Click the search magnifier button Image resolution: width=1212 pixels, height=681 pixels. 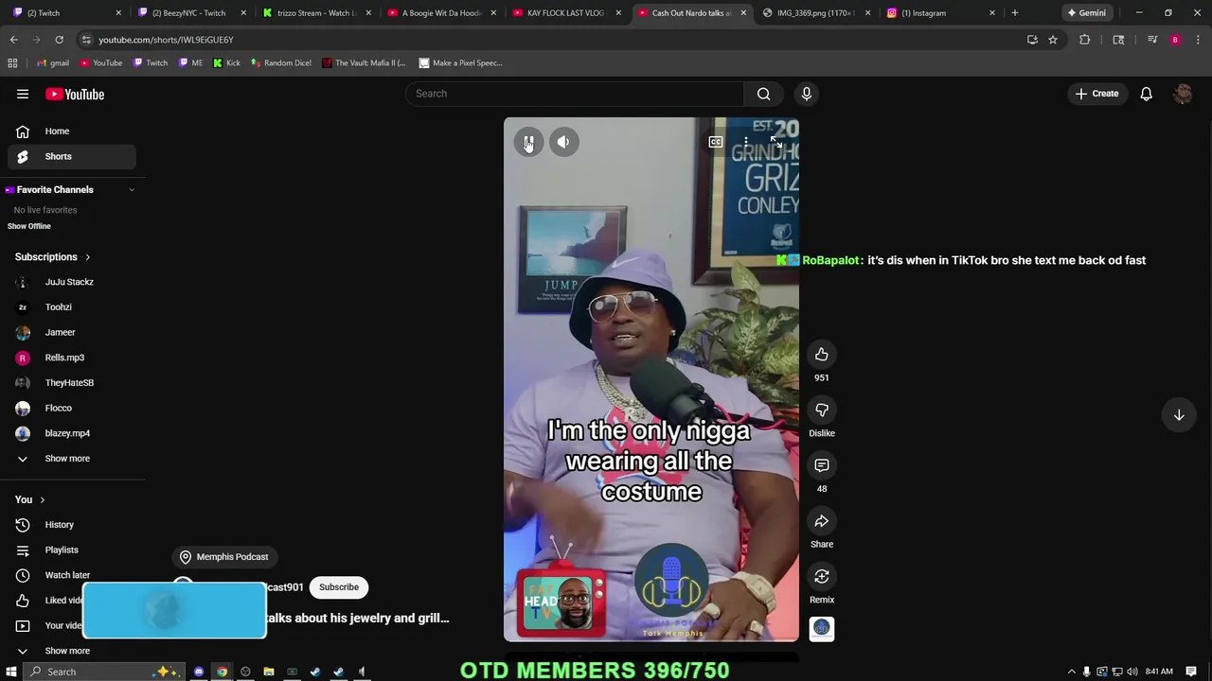[764, 94]
